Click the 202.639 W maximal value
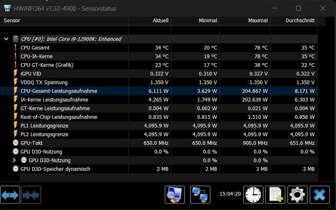Viewport: 336px width, 210px height. coord(255,99)
